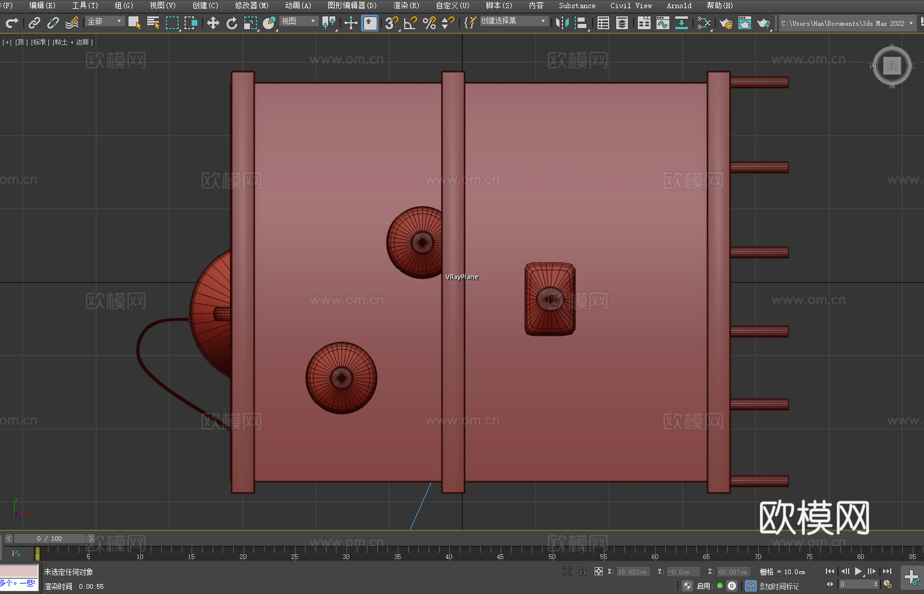Toggle Selection Lock padlock icon
924x594 pixels.
pos(583,571)
